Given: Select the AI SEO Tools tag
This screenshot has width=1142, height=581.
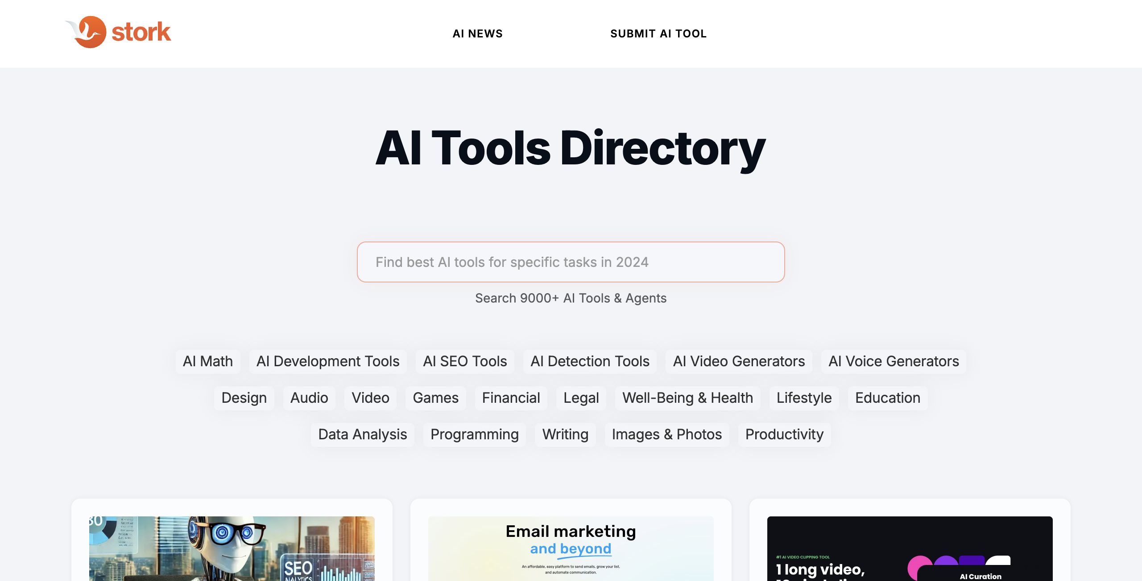Looking at the screenshot, I should point(465,361).
